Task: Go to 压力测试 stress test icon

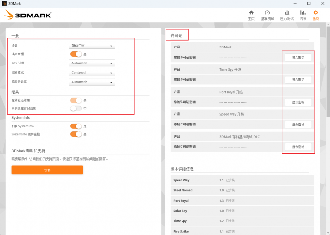Action: pos(287,15)
